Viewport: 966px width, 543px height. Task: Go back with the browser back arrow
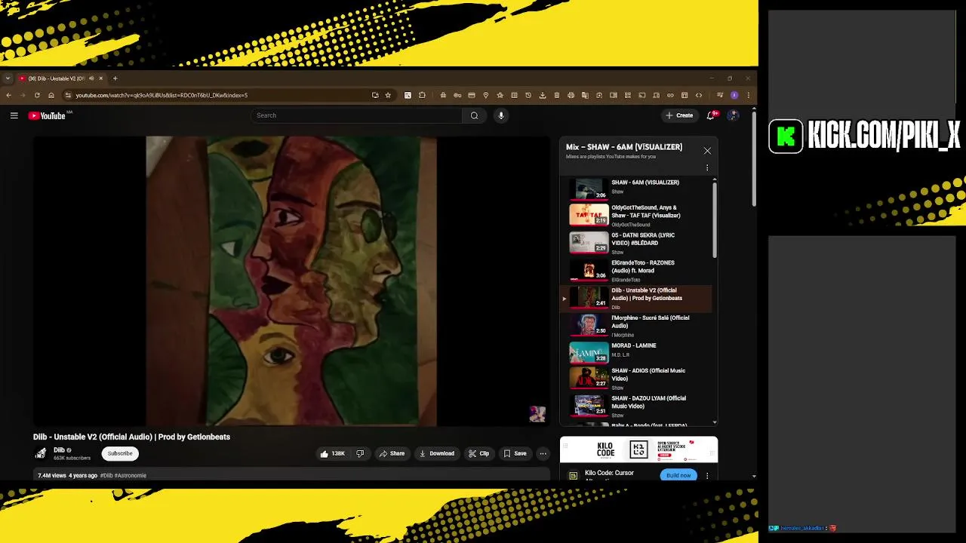point(8,95)
